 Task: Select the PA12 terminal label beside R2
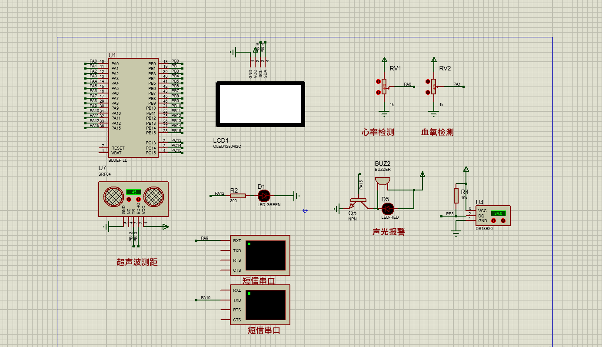[220, 194]
